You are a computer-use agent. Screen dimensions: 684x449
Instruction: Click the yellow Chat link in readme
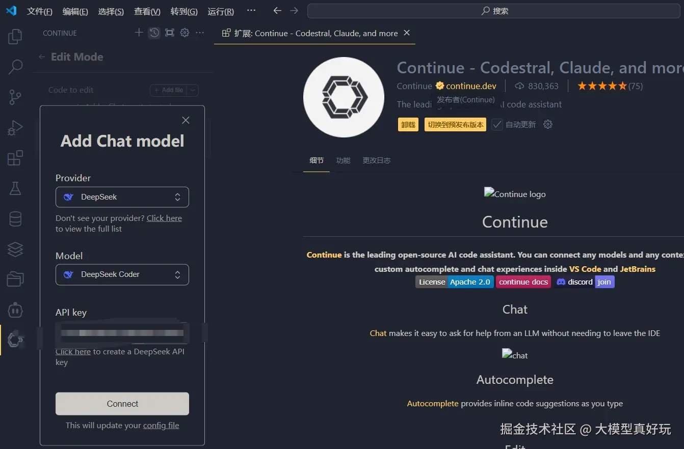coord(378,333)
